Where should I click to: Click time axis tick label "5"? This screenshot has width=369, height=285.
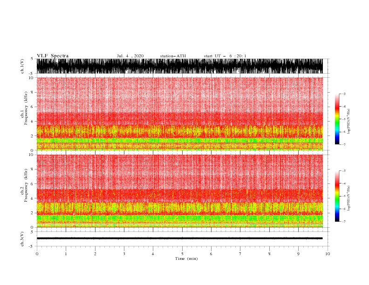pyautogui.click(x=182, y=254)
